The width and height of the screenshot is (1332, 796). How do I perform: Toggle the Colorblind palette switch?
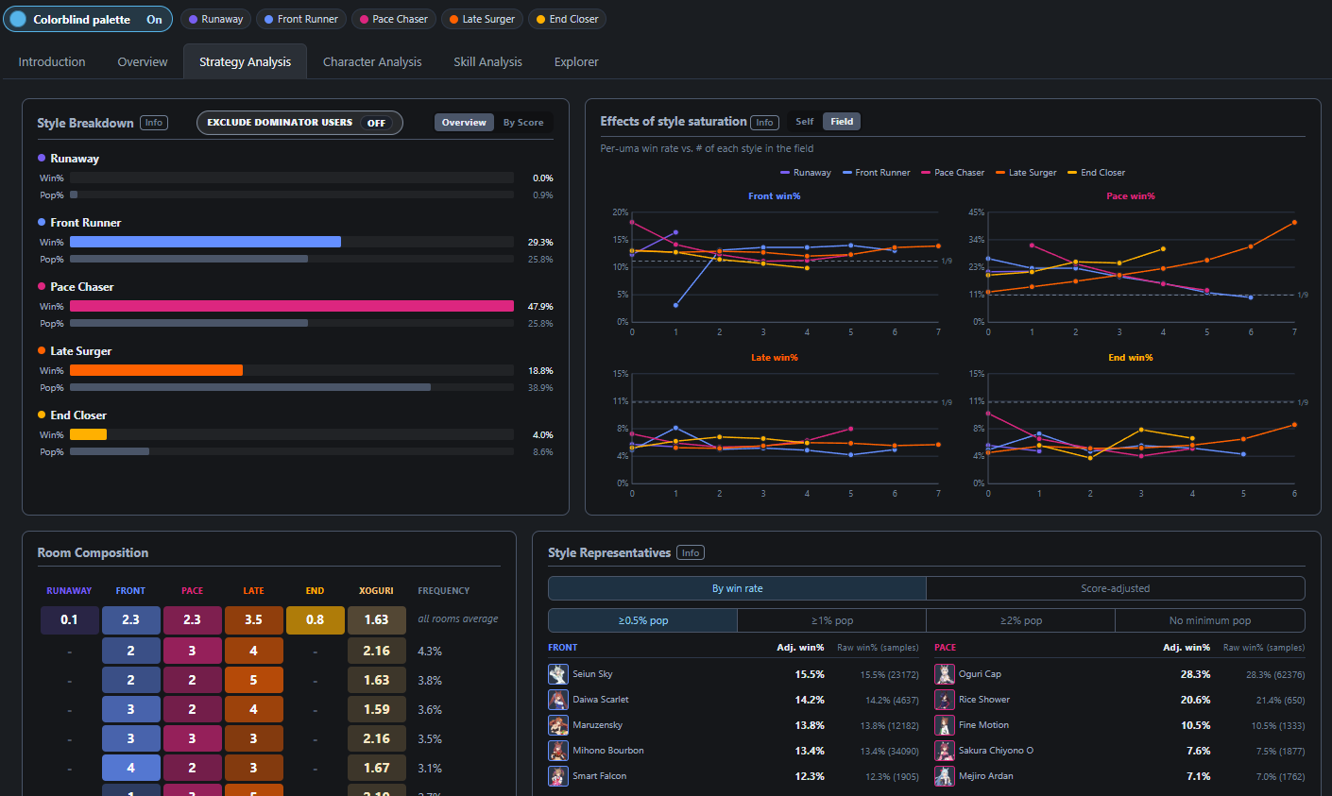88,19
